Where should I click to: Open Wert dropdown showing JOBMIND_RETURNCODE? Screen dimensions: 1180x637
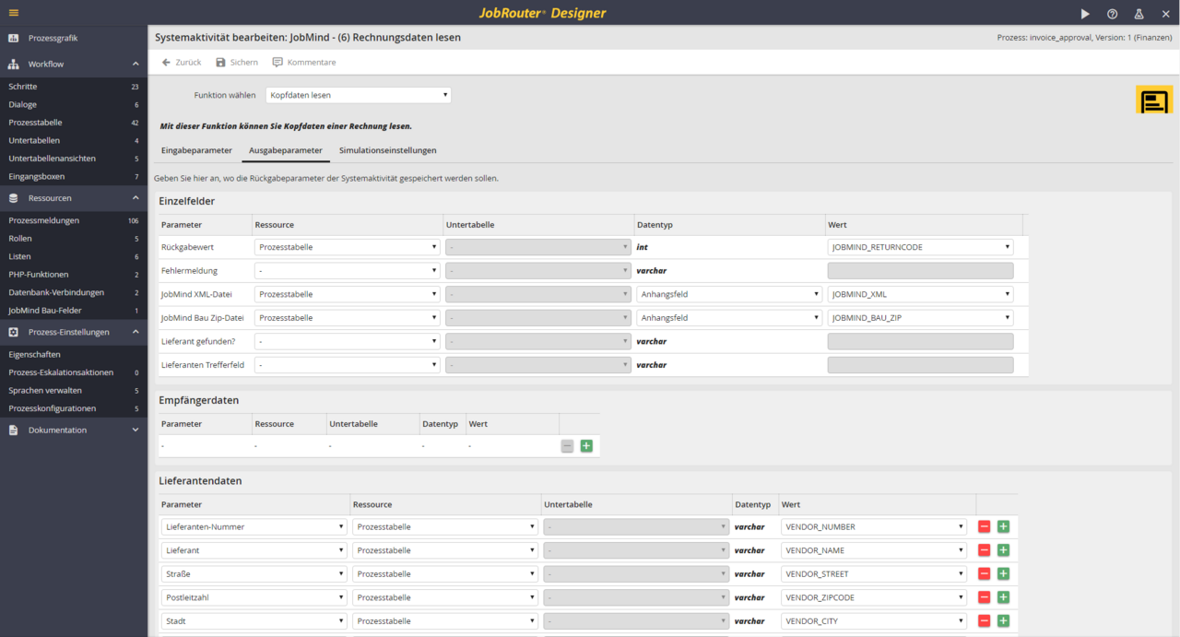point(920,247)
